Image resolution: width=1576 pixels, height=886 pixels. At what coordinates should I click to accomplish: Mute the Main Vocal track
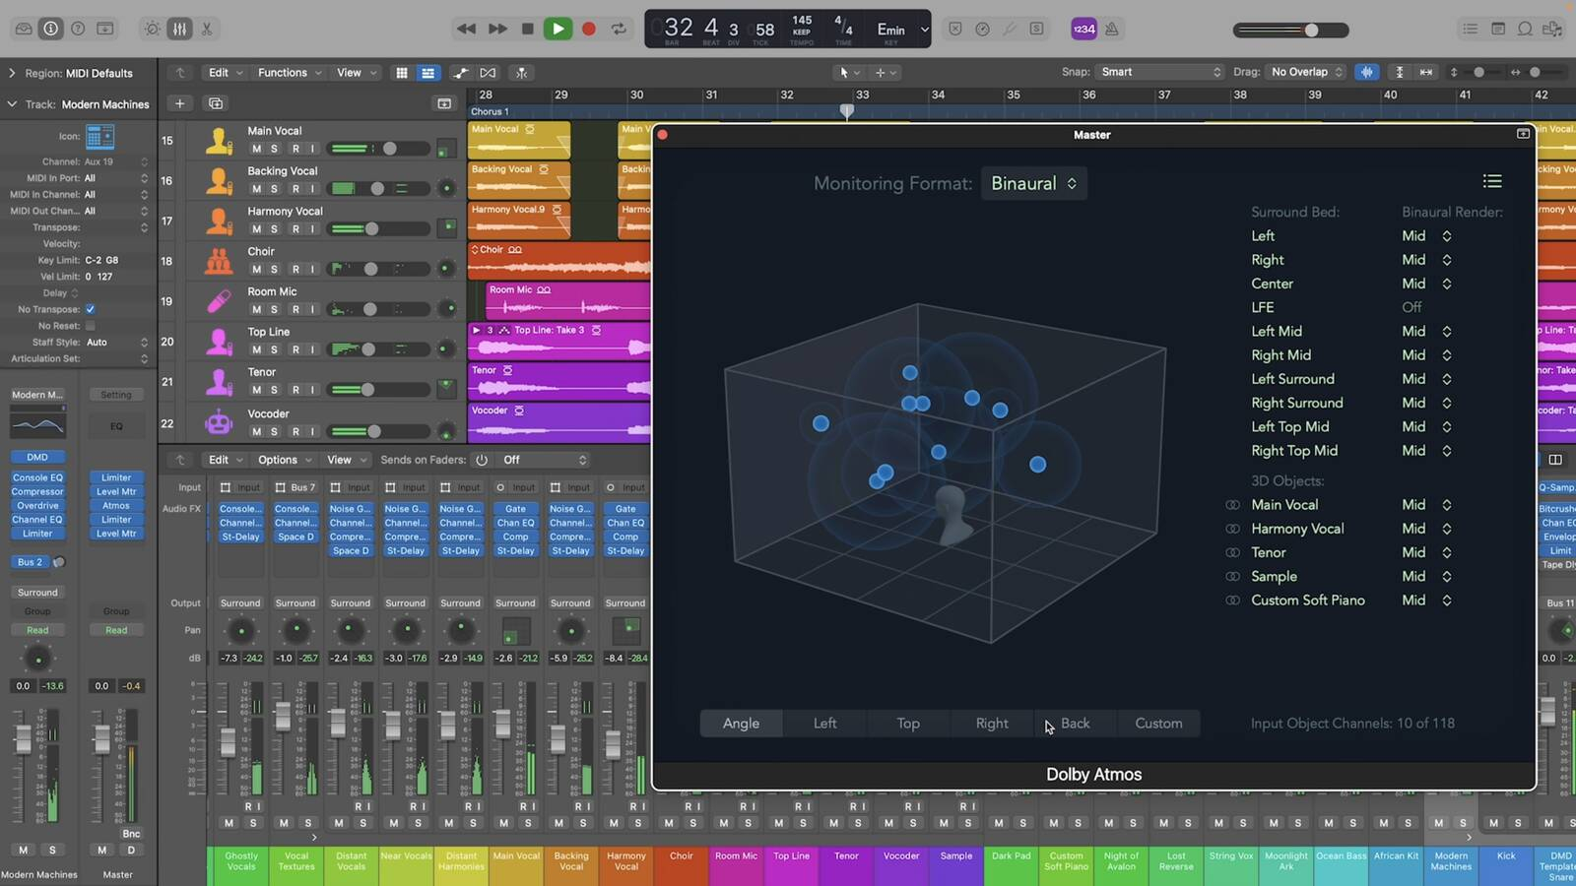tap(256, 149)
